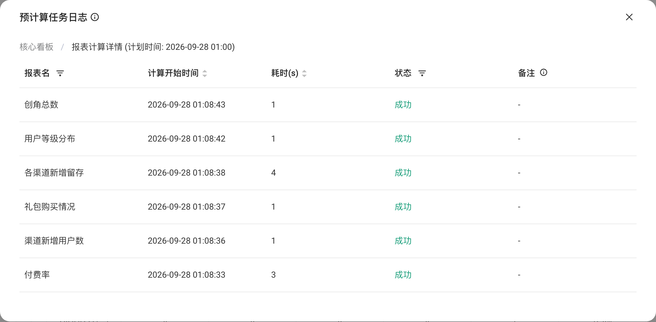Open the 状态 column filter
This screenshot has width=656, height=322.
tap(422, 73)
